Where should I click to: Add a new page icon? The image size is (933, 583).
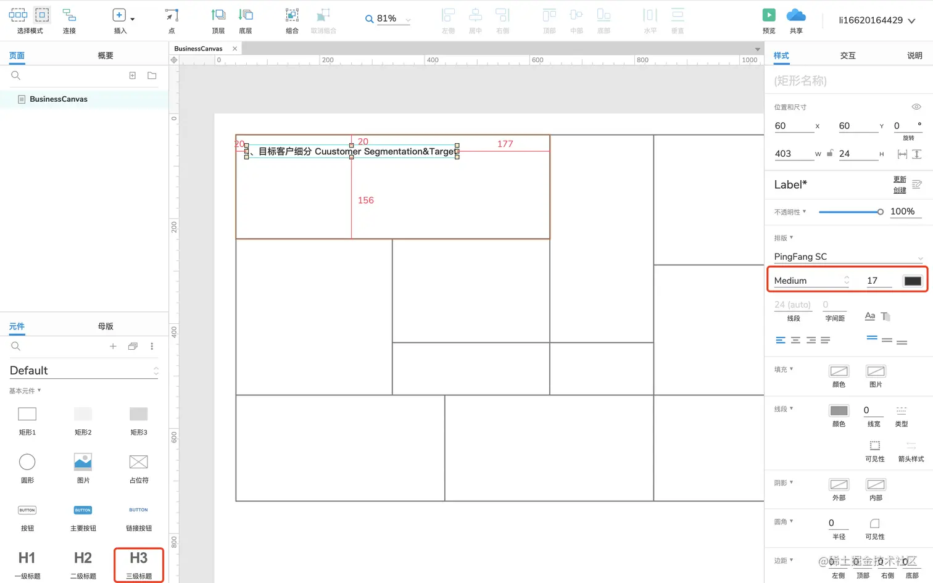click(x=132, y=75)
